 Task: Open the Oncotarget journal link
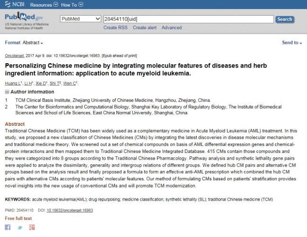(15, 56)
